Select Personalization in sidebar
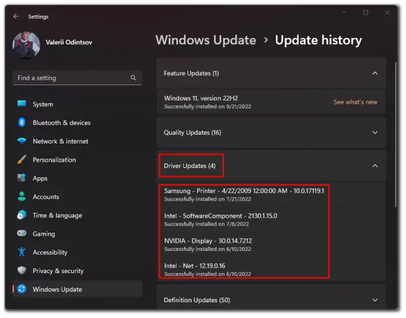The width and height of the screenshot is (406, 318). 77,159
